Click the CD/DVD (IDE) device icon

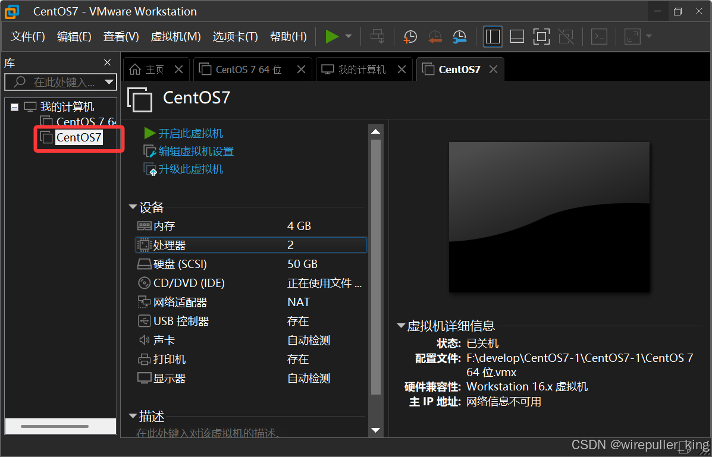click(x=144, y=283)
